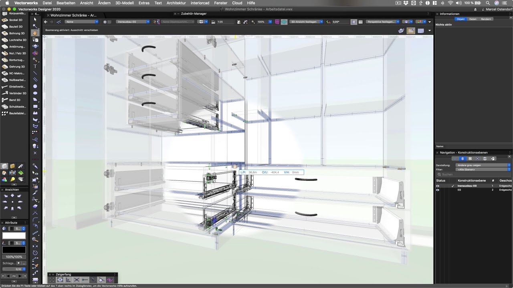Viewport: 513px width, 288px height.
Task: Pick the circle drawing tool
Action: point(35,86)
